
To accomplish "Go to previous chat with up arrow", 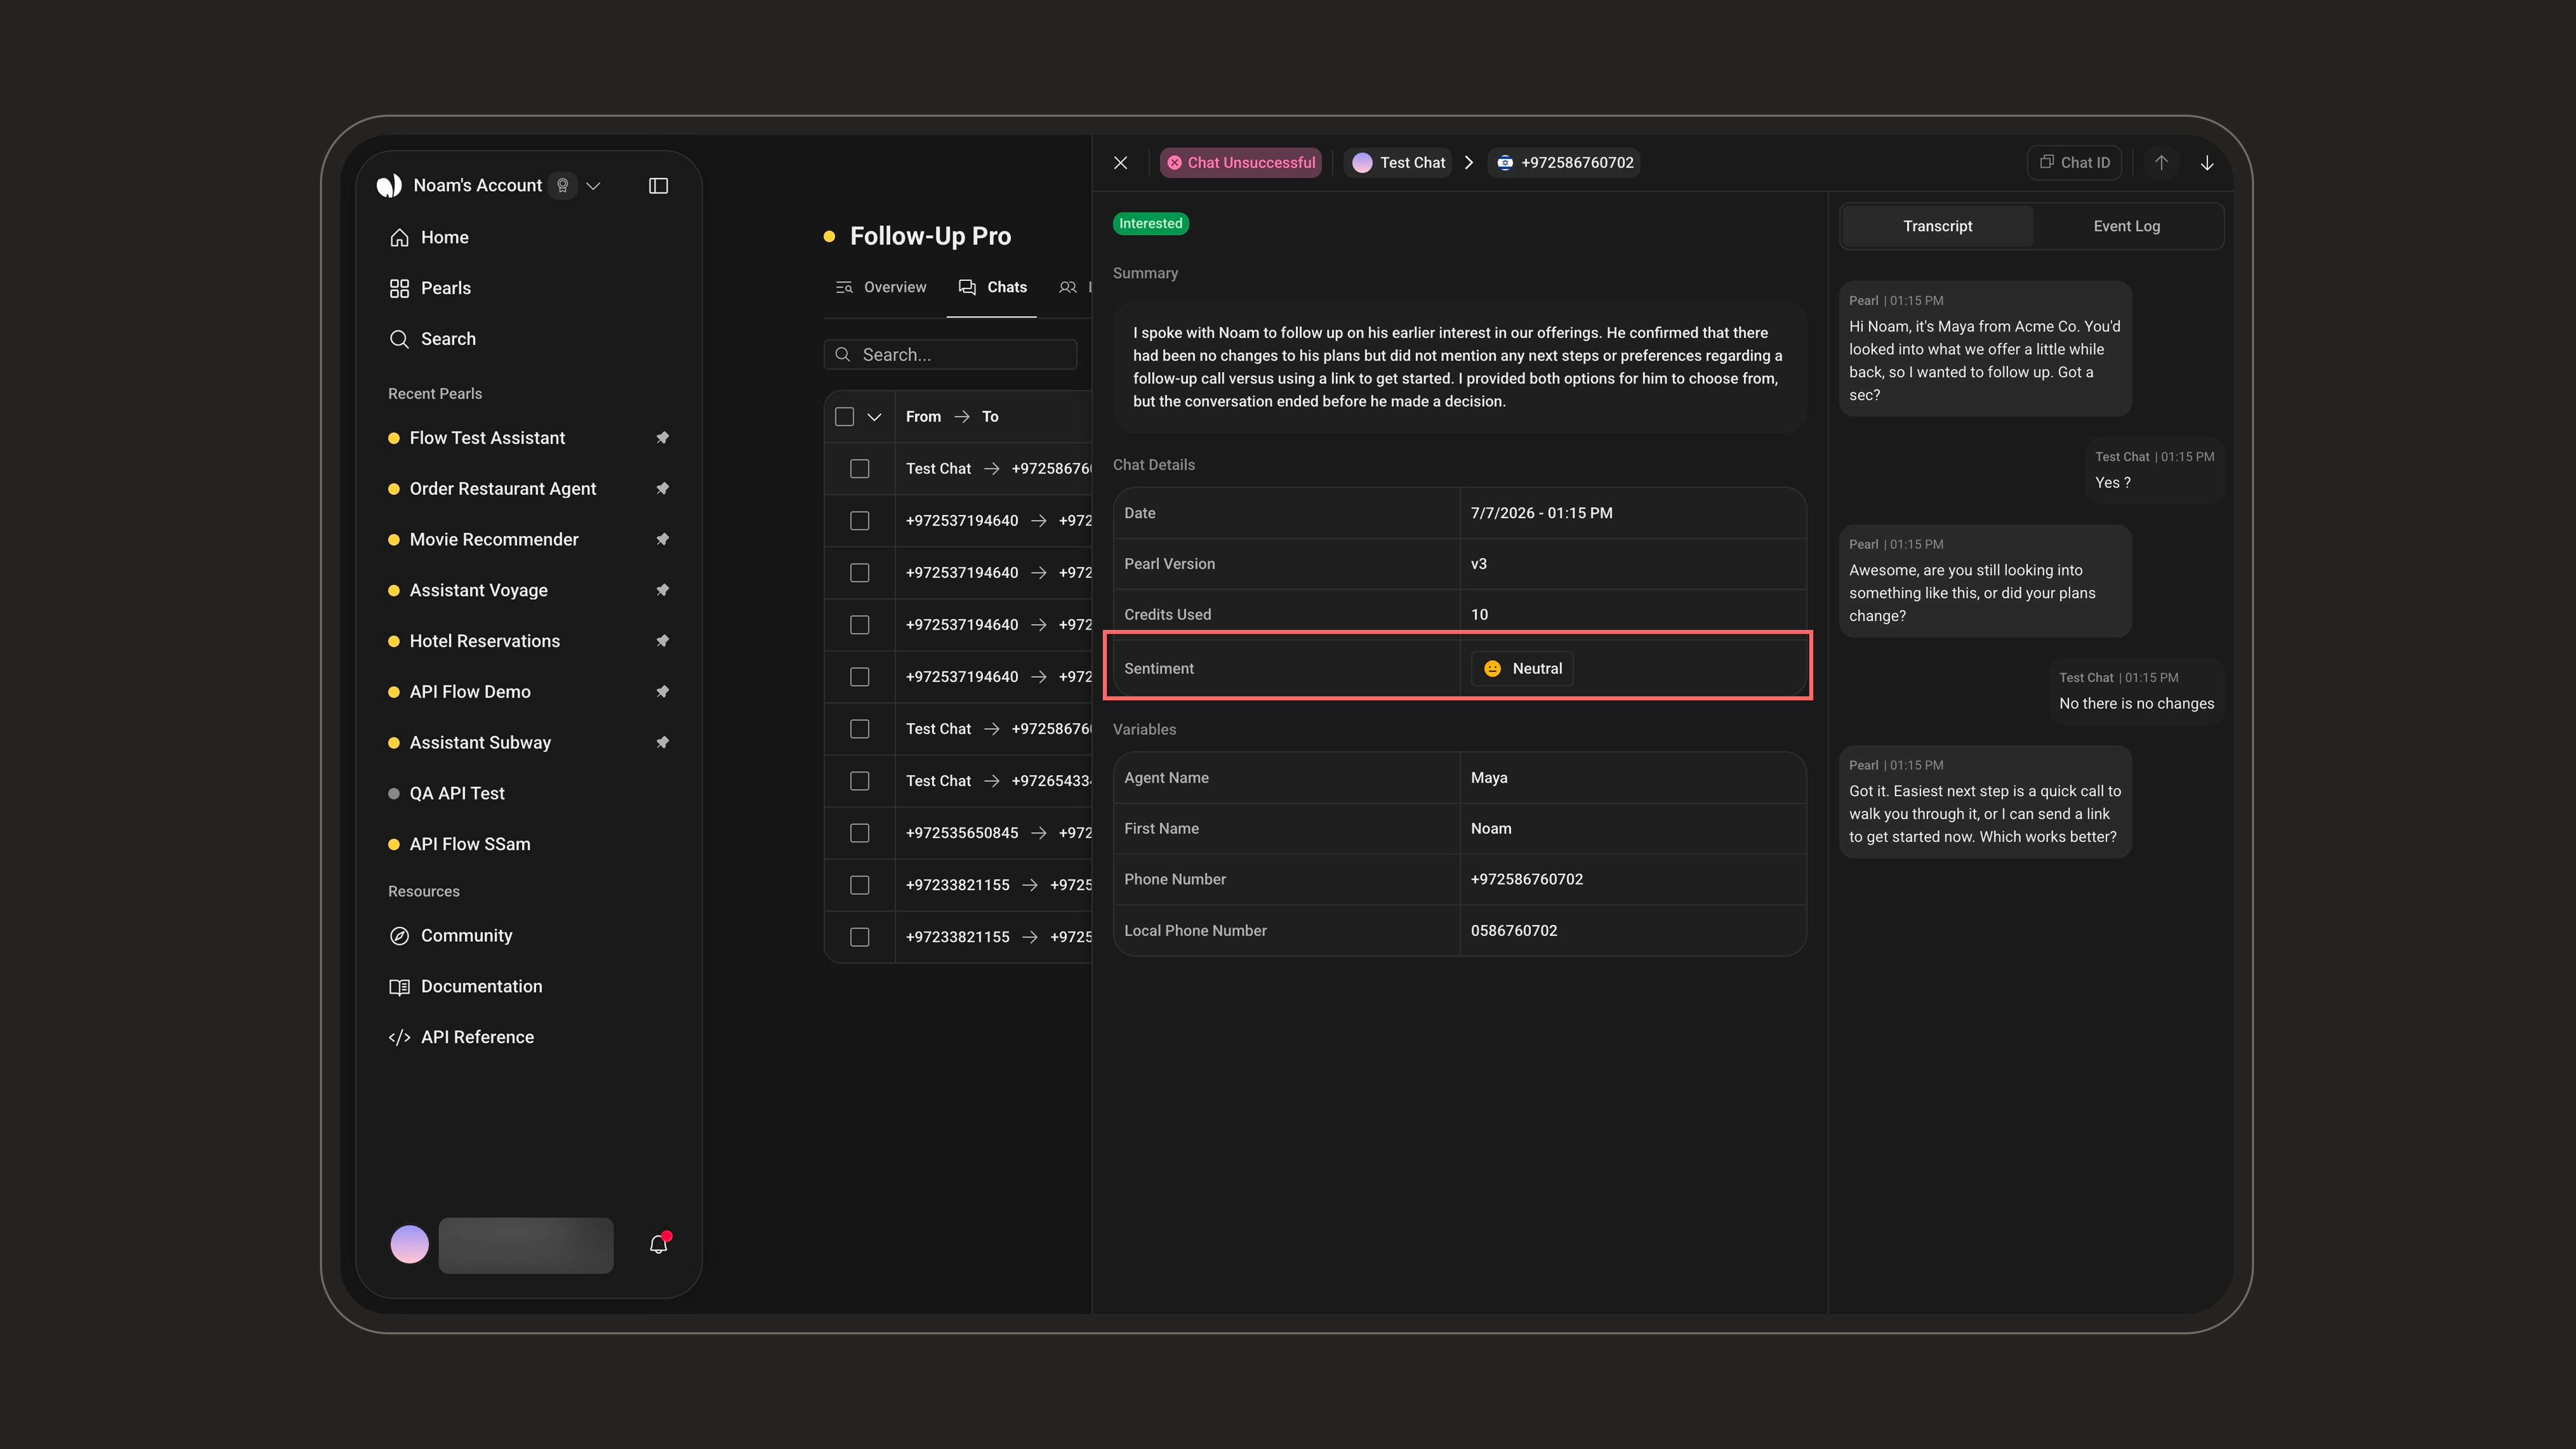I will tap(2161, 163).
